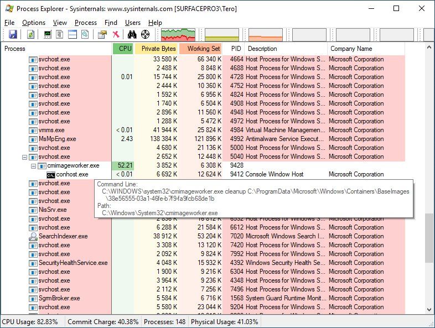
Task: Sort by the Company Name column header
Action: (x=366, y=49)
